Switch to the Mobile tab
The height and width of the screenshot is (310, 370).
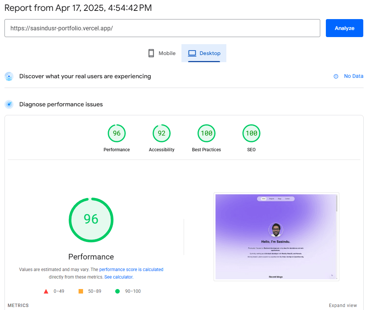tap(161, 53)
